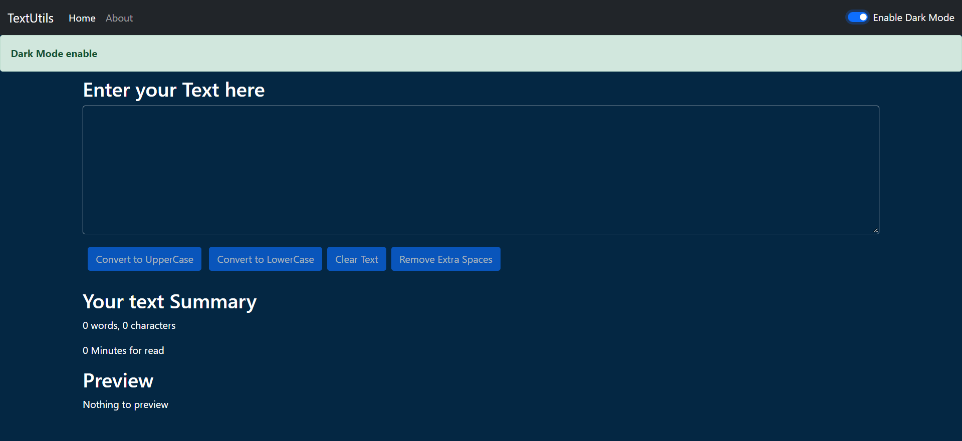The width and height of the screenshot is (962, 441).
Task: Click the 'Dark Mode enable' alert text
Action: pyautogui.click(x=54, y=54)
